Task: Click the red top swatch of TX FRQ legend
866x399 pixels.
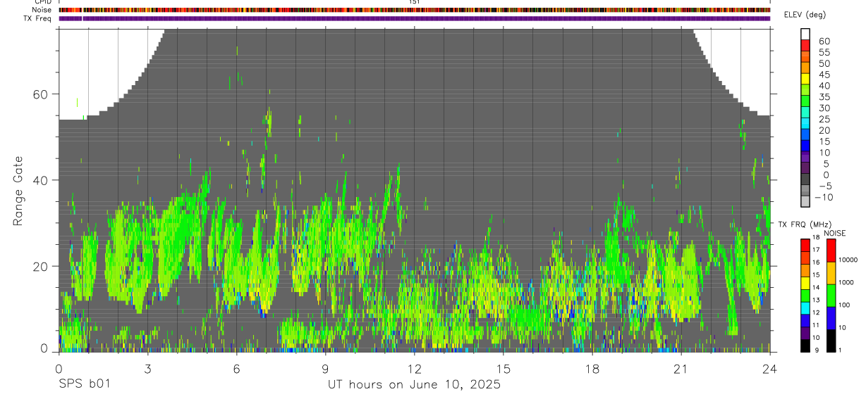Action: (805, 246)
